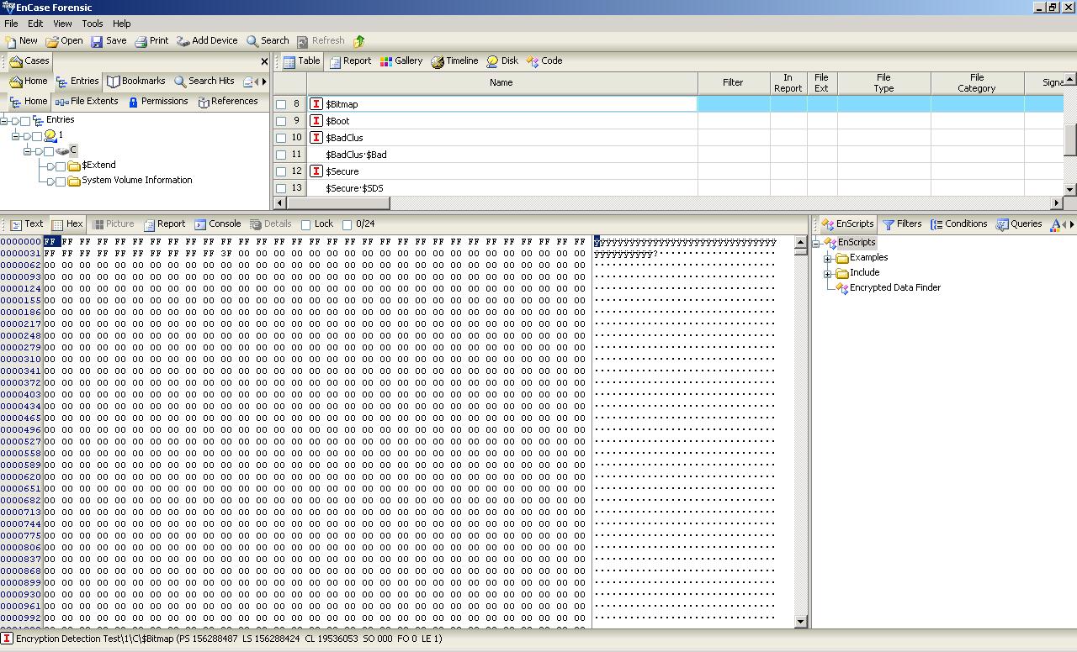The image size is (1077, 652).
Task: Switch to the Hex viewer tab
Action: pyautogui.click(x=67, y=223)
